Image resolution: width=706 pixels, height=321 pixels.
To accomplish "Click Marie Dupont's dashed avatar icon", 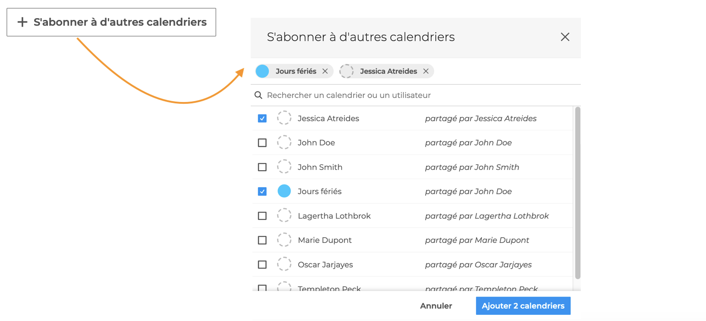I will pyautogui.click(x=284, y=240).
